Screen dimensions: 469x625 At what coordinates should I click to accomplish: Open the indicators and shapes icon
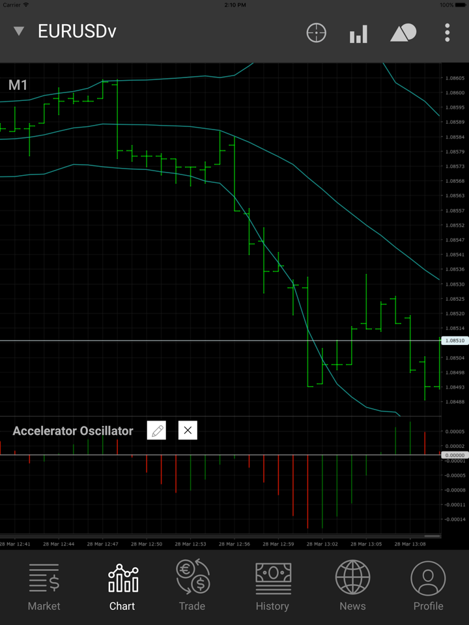click(403, 33)
